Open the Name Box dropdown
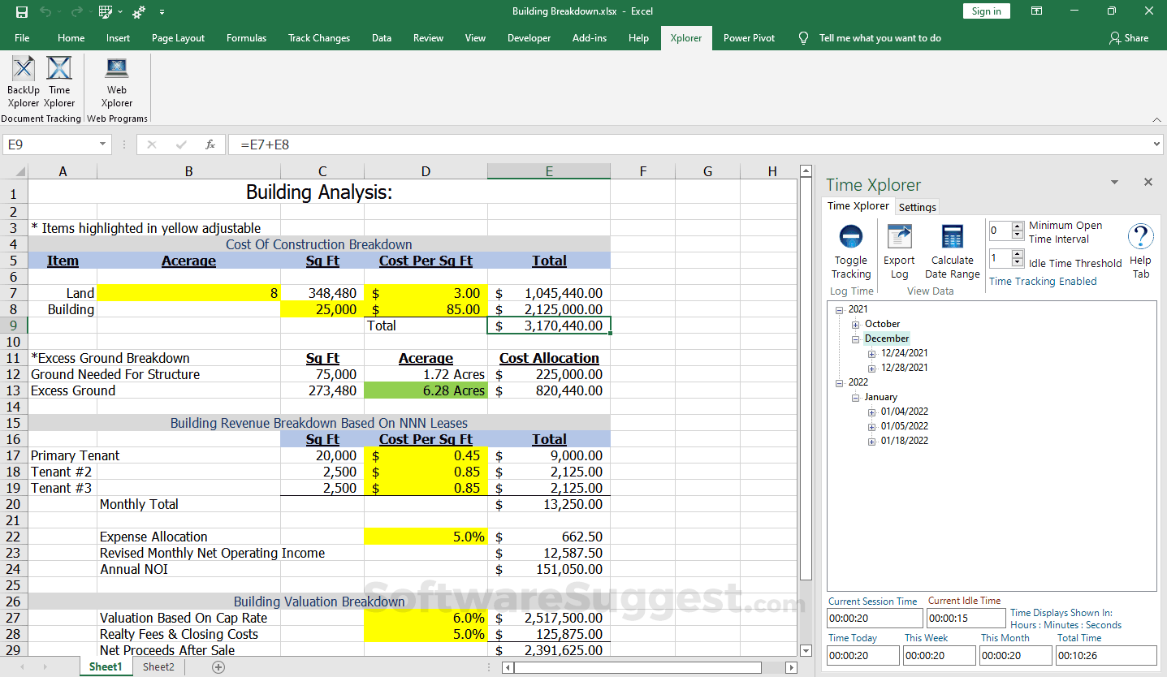 click(103, 144)
